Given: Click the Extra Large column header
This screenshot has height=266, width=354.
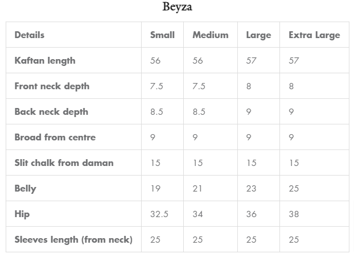Looking at the screenshot, I should click(x=314, y=35).
